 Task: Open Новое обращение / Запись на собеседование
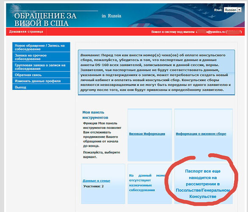[41, 47]
